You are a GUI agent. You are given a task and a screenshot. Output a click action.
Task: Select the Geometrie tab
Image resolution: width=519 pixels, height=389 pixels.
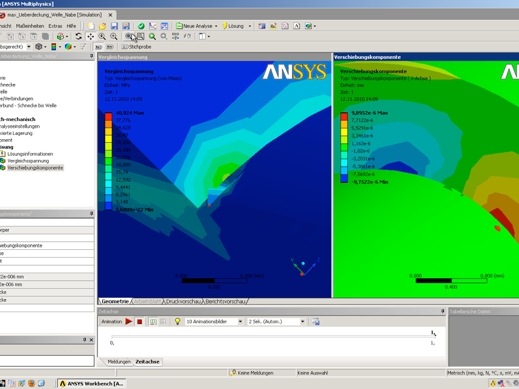(115, 301)
